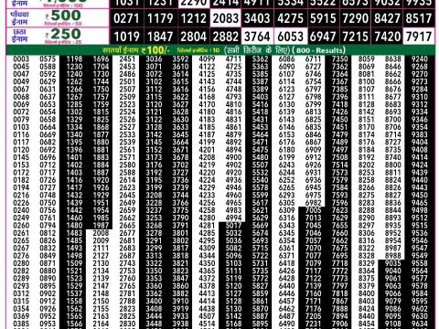Click the number 1212 in ₹500 row

pos(194,18)
